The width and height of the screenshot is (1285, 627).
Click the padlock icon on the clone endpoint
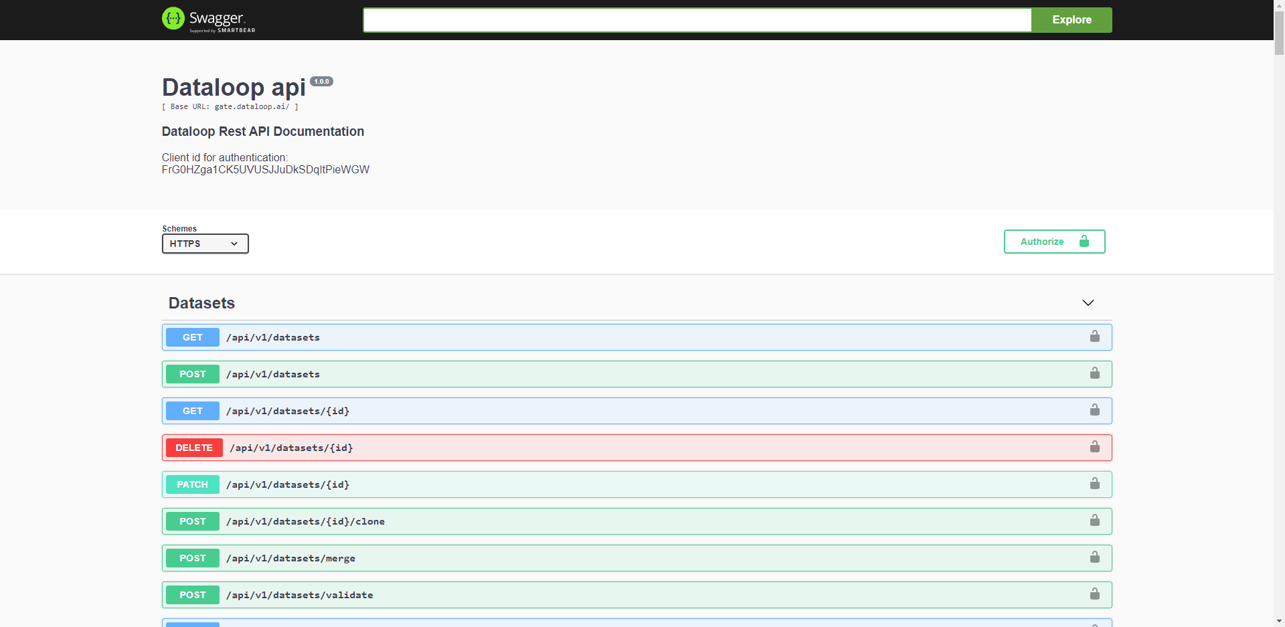[1095, 521]
